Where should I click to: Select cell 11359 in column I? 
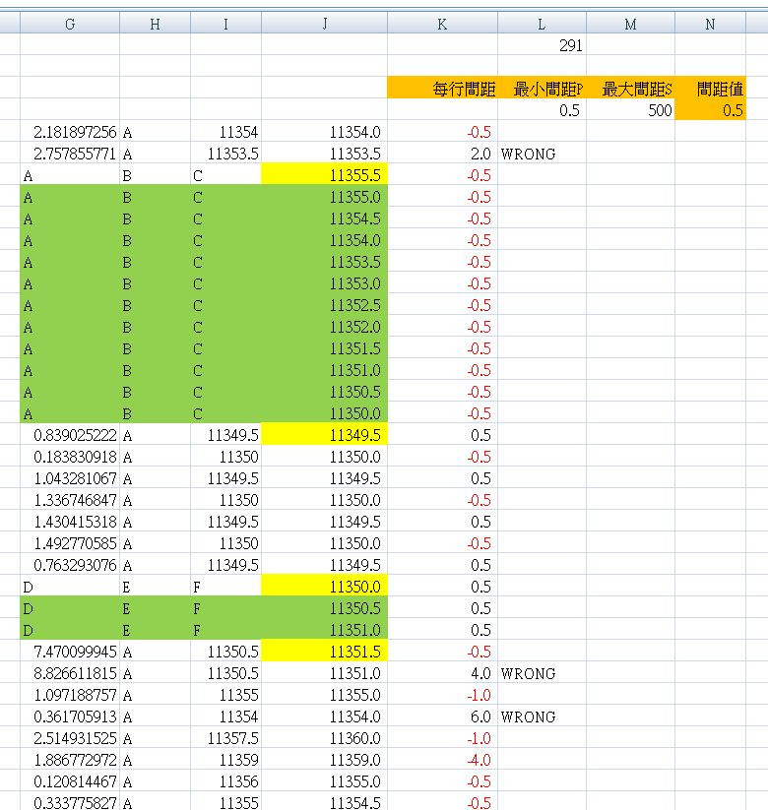coord(225,761)
